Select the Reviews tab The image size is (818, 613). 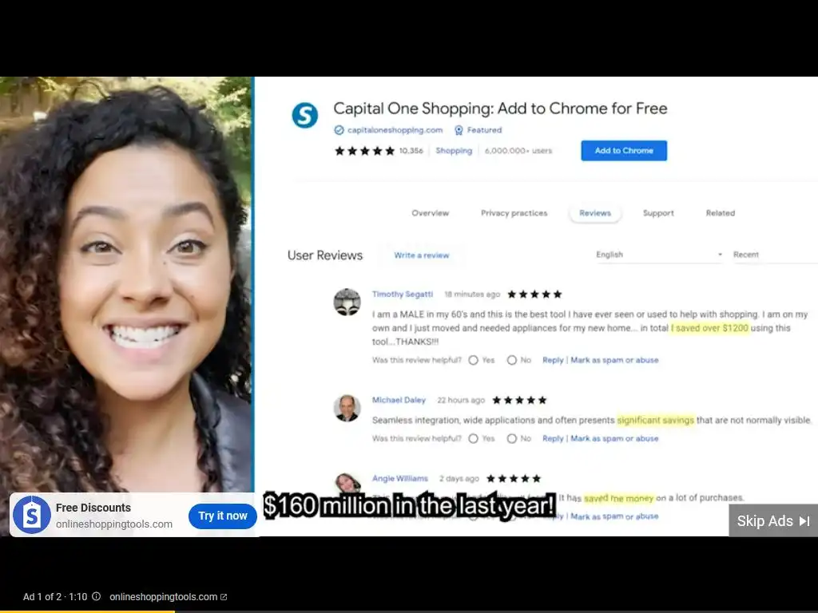pyautogui.click(x=594, y=213)
